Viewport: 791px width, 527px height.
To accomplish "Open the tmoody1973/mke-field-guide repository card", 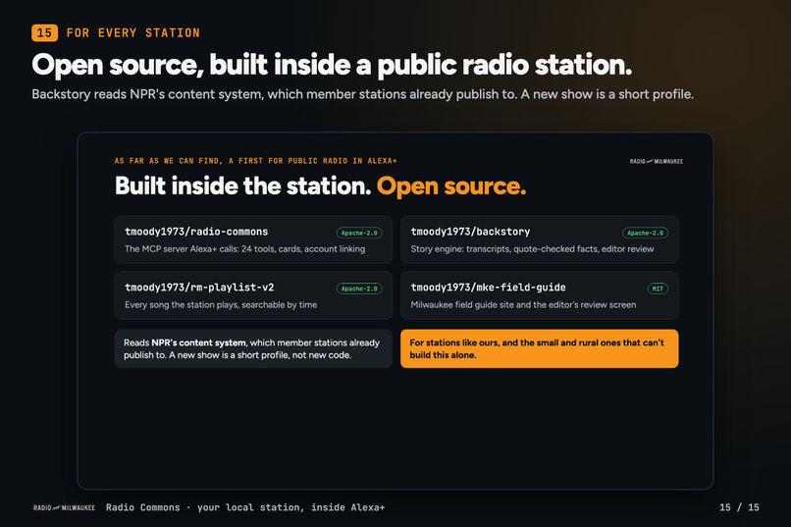I will [539, 295].
